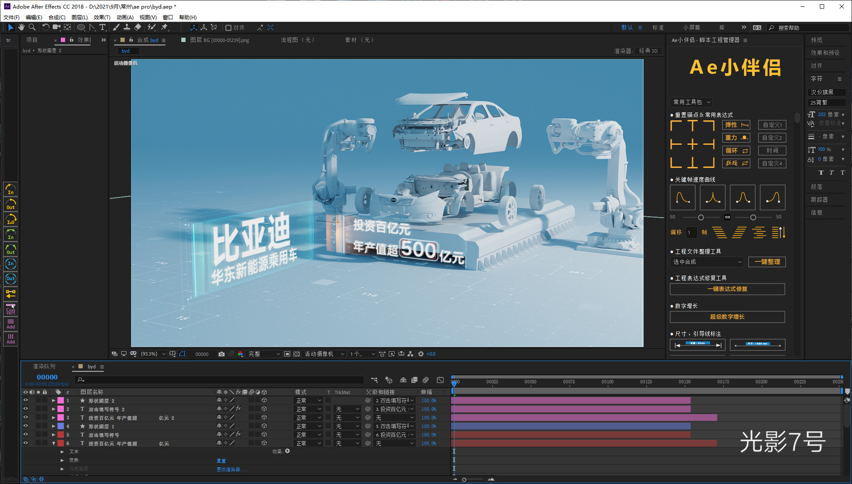Expand the 变换 property group
Screen dimensions: 852x484
point(62,460)
